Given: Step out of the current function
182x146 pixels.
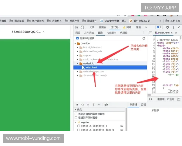Looking at the screenshot, I should (93, 105).
